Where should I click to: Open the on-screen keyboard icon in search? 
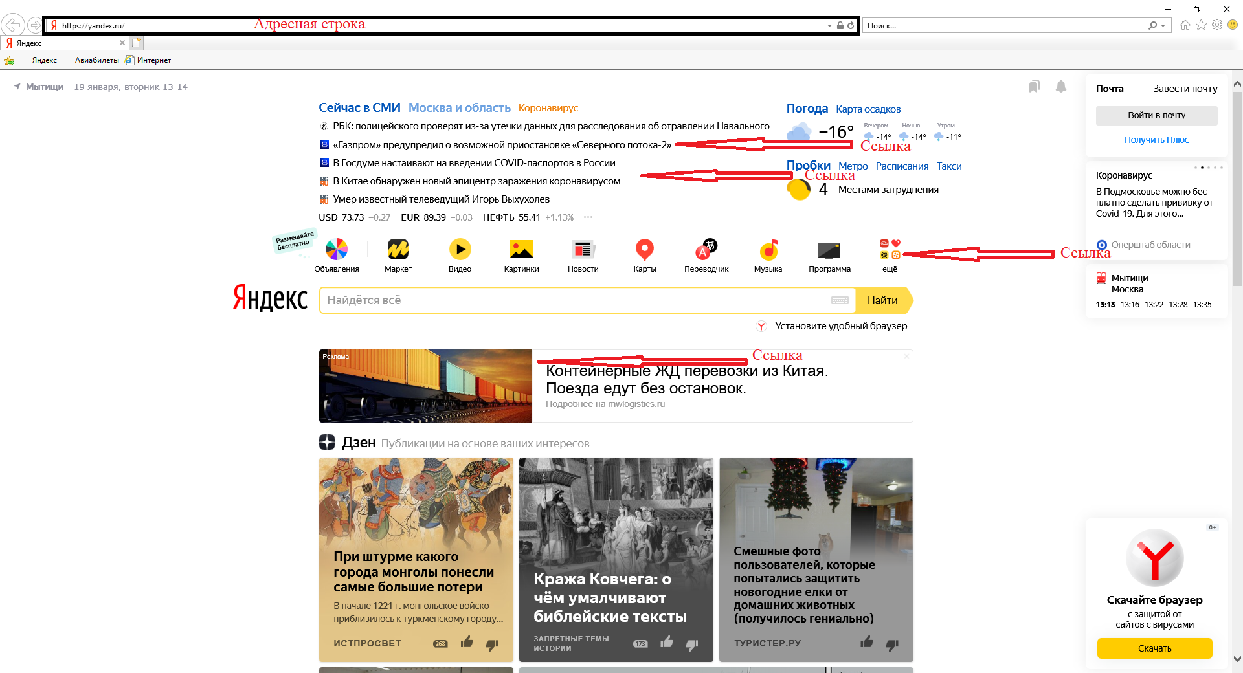[x=840, y=300]
